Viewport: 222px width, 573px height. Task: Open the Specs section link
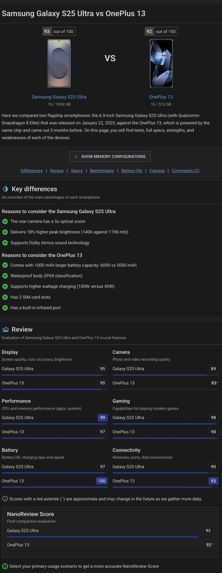(77, 171)
